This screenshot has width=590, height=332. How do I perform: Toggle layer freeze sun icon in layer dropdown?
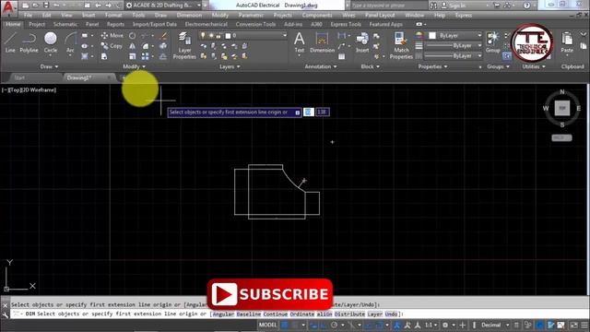click(211, 35)
